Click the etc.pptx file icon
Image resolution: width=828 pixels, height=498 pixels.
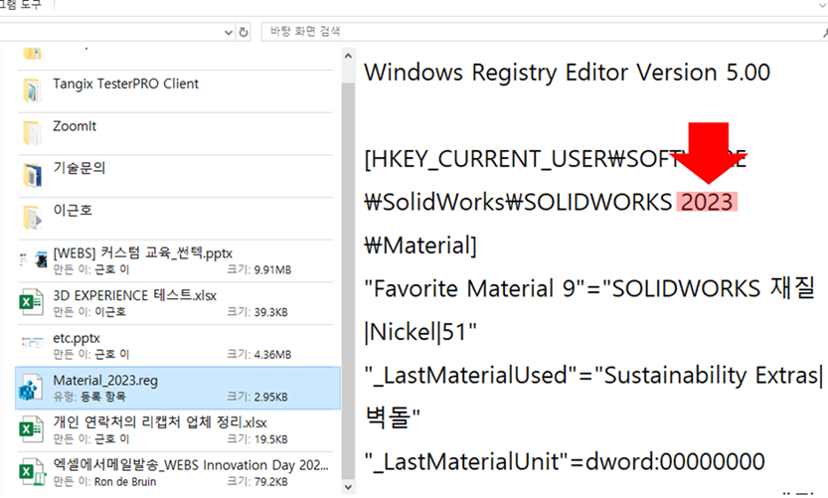tap(32, 343)
